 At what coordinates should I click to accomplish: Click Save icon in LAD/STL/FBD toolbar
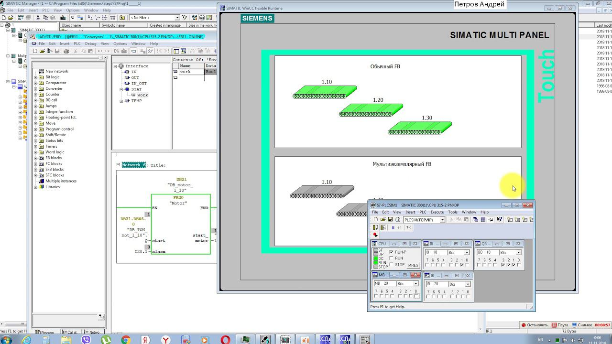57,51
